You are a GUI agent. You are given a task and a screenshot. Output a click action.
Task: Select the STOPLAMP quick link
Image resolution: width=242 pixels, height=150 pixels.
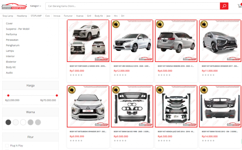point(36,16)
